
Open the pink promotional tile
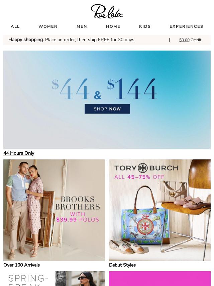pyautogui.click(x=160, y=279)
